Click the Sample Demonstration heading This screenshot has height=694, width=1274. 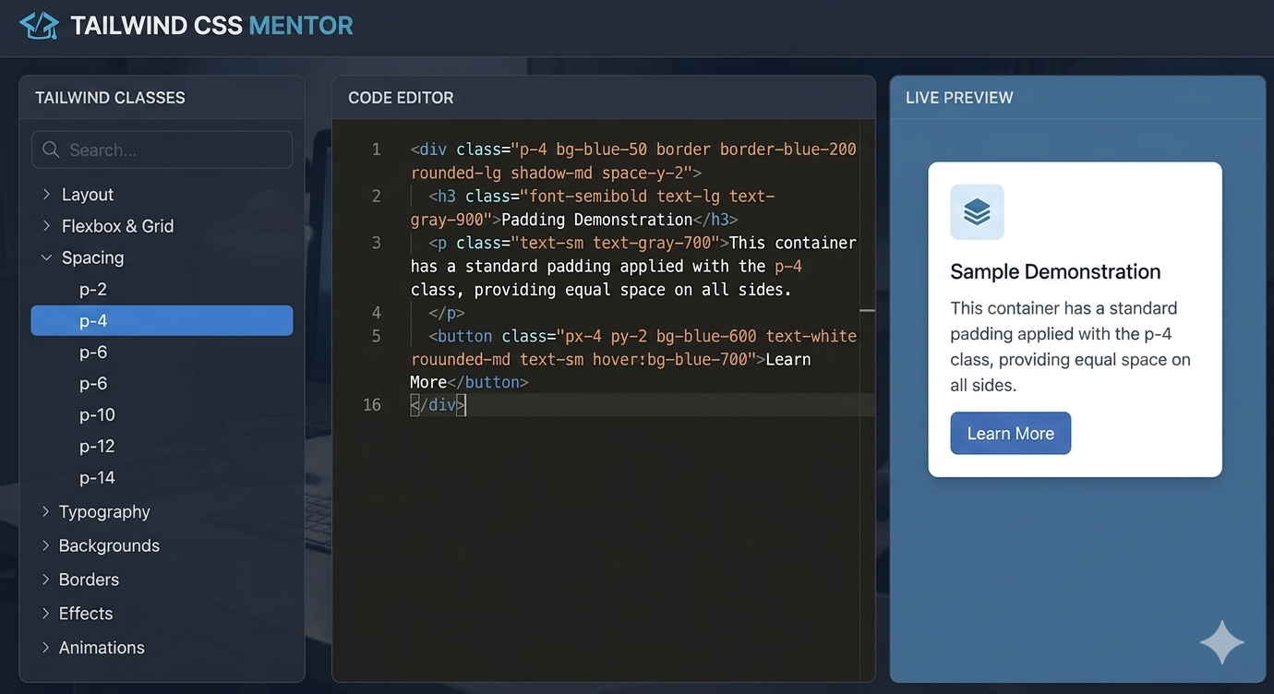1055,271
